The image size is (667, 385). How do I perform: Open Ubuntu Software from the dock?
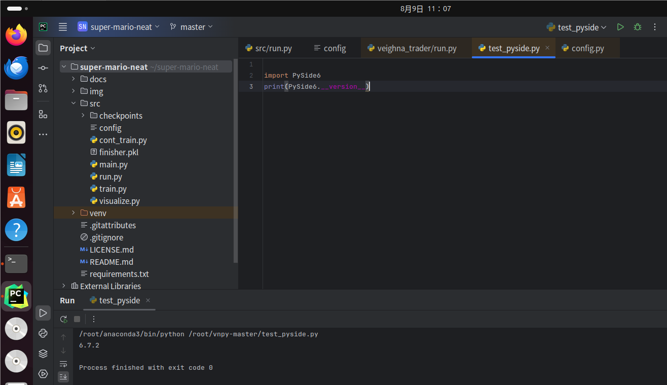(16, 197)
